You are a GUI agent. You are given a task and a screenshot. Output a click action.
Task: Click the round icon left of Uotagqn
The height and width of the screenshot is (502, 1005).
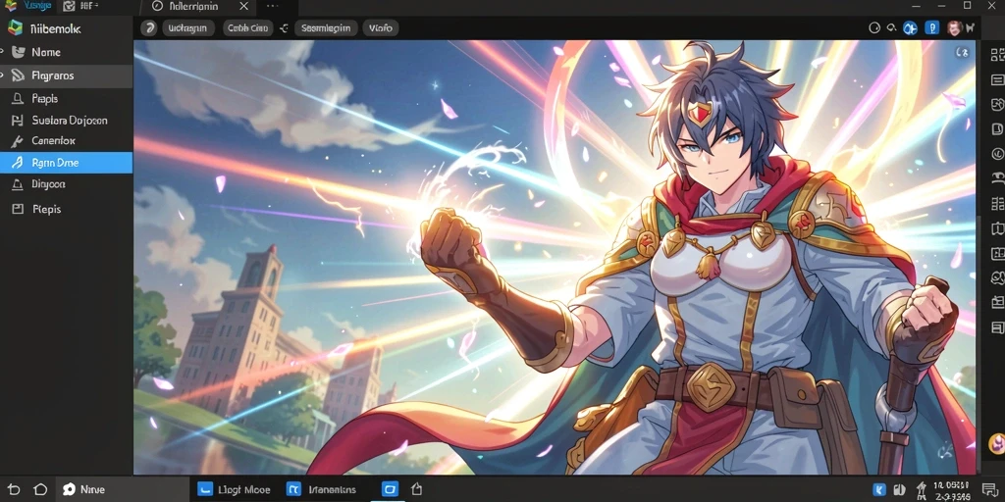149,28
